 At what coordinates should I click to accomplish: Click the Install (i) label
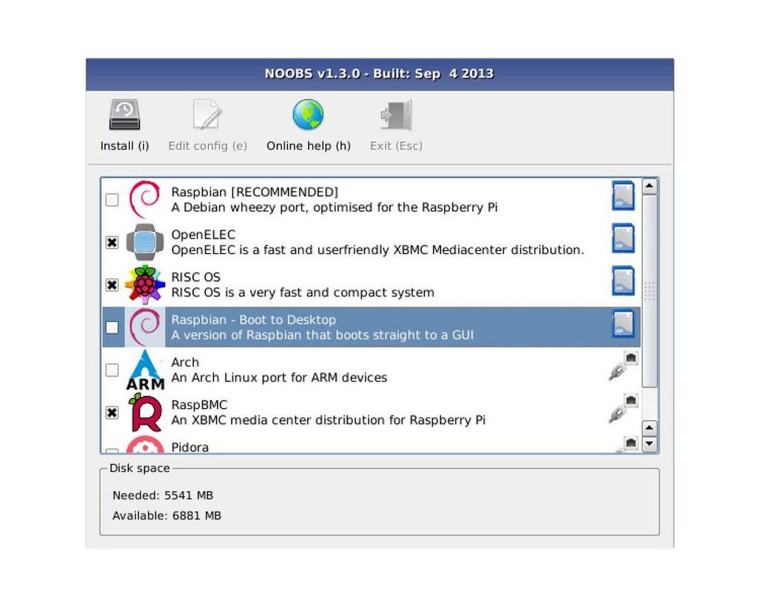[124, 146]
